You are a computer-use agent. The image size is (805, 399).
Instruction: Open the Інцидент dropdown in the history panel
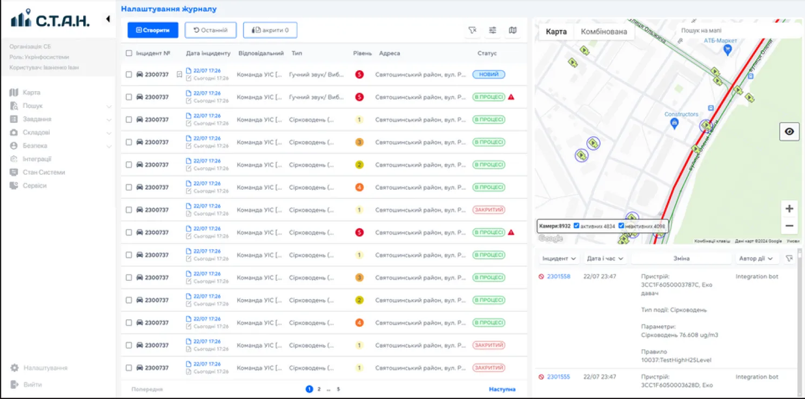click(x=559, y=259)
